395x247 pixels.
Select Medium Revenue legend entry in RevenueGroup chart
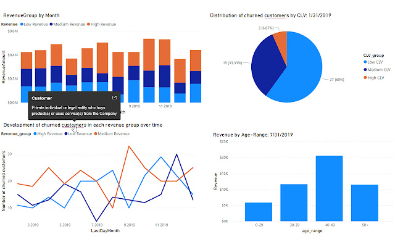coord(67,24)
